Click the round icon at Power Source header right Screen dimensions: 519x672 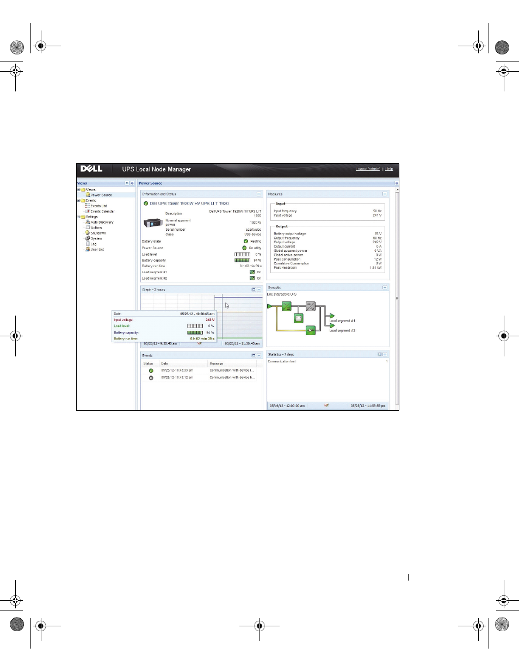pyautogui.click(x=397, y=183)
